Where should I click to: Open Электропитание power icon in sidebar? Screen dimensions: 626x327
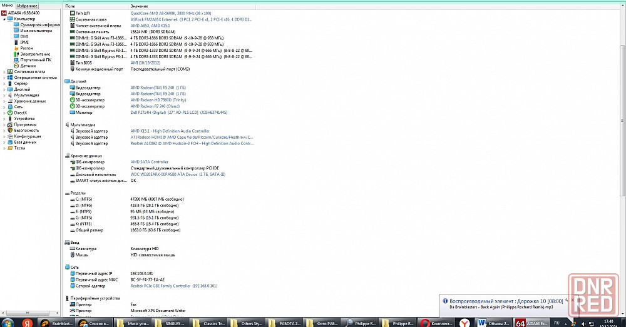16,54
